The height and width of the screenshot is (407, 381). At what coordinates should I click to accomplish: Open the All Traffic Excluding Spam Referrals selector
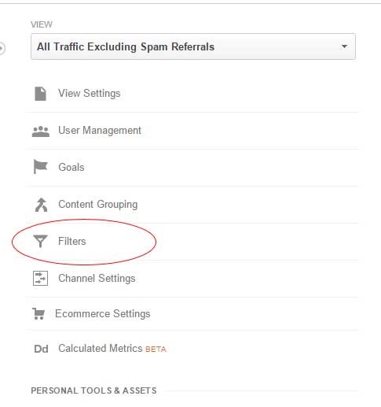click(x=193, y=46)
